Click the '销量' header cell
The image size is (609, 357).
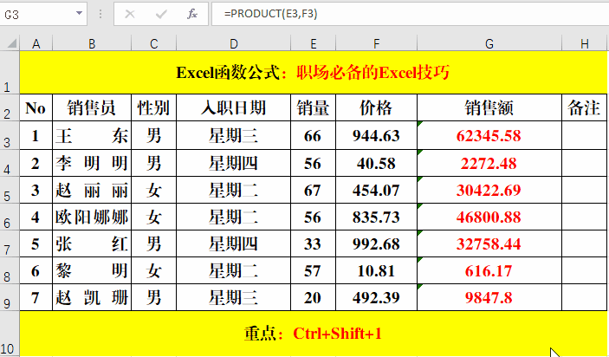tap(313, 107)
